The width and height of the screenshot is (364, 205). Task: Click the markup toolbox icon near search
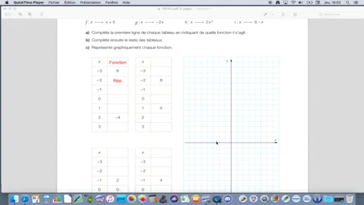pos(295,15)
